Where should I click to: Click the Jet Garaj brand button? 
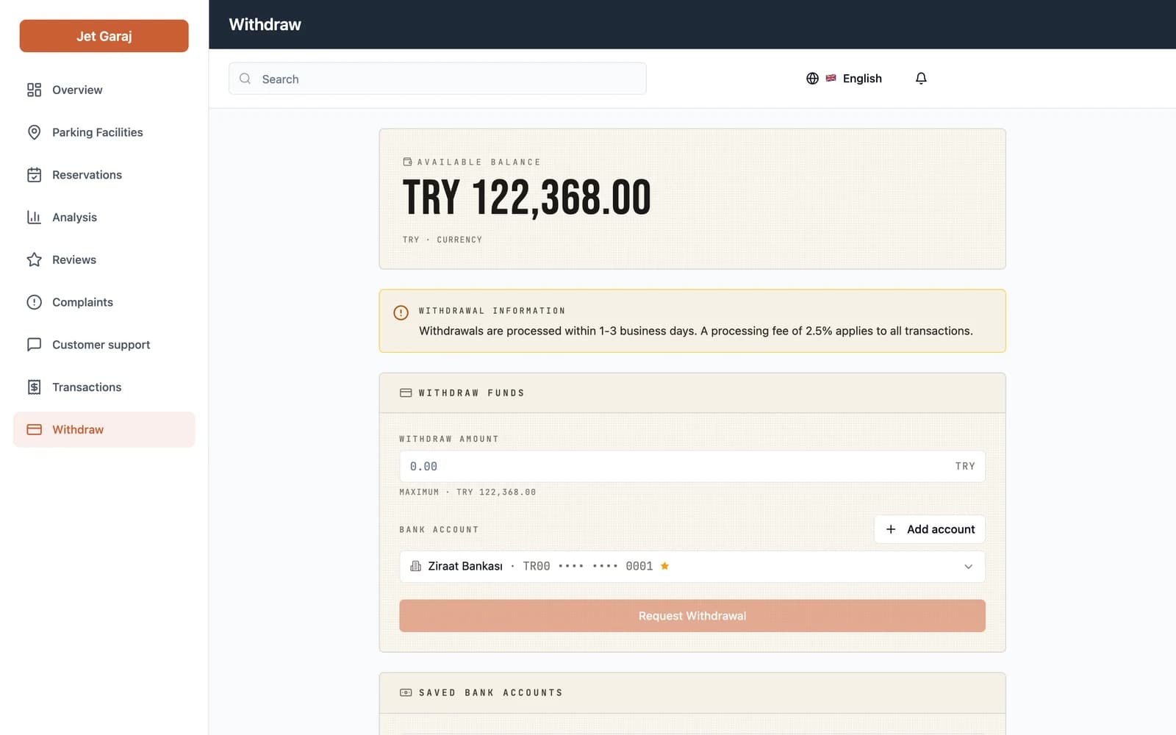point(104,36)
